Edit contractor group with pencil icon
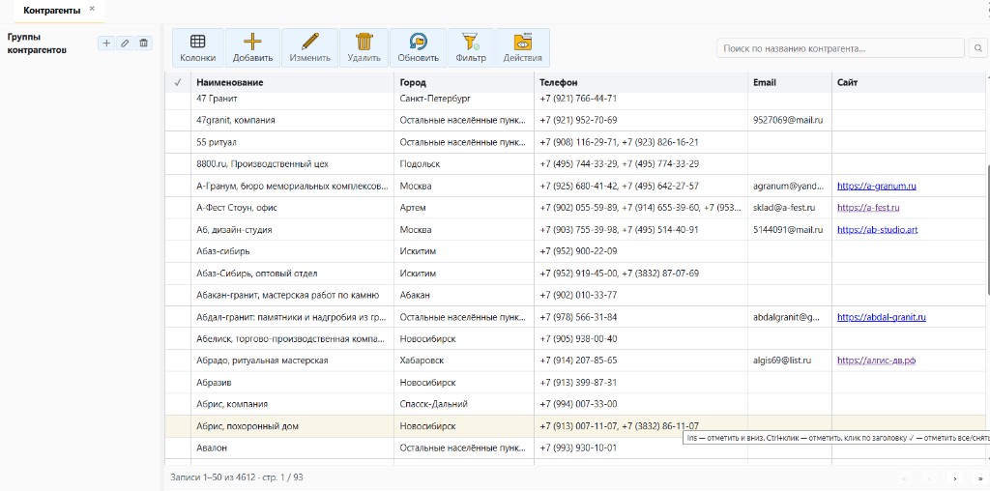This screenshot has height=491, width=990. (125, 43)
